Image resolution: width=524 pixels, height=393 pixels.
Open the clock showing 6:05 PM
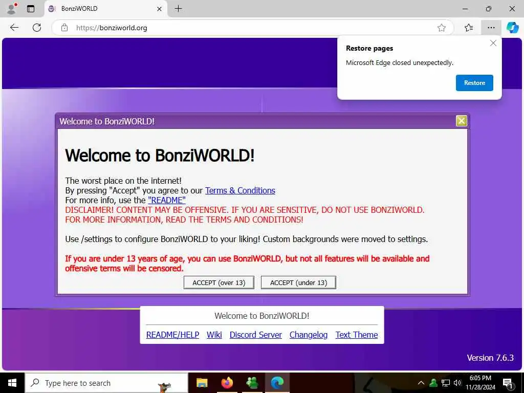[x=480, y=383]
